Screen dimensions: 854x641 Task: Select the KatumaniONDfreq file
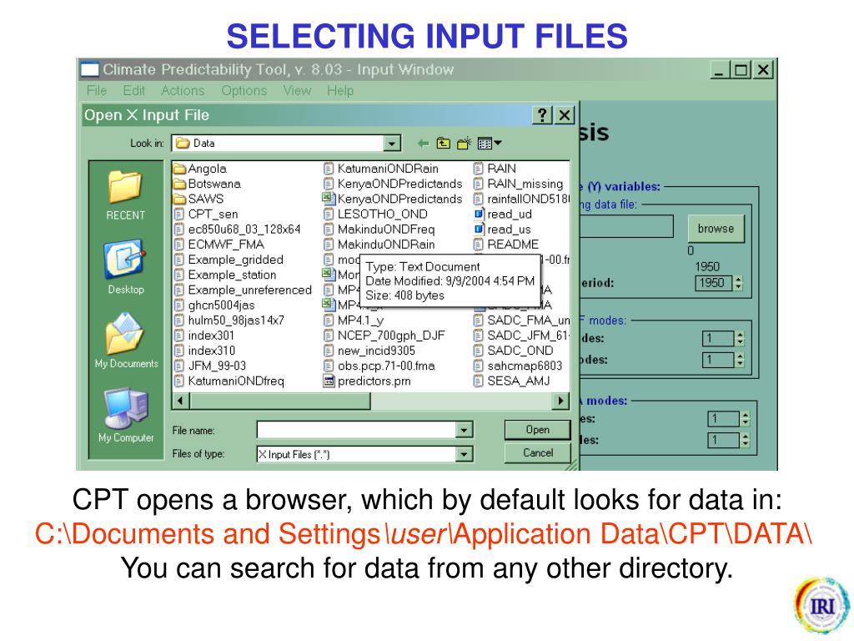click(x=229, y=381)
